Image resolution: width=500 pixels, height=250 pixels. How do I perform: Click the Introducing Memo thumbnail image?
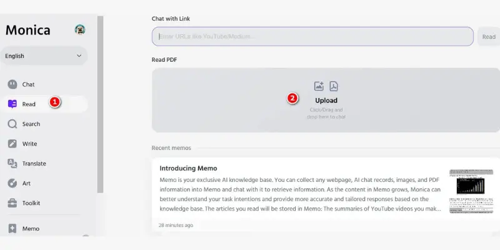[x=471, y=191]
